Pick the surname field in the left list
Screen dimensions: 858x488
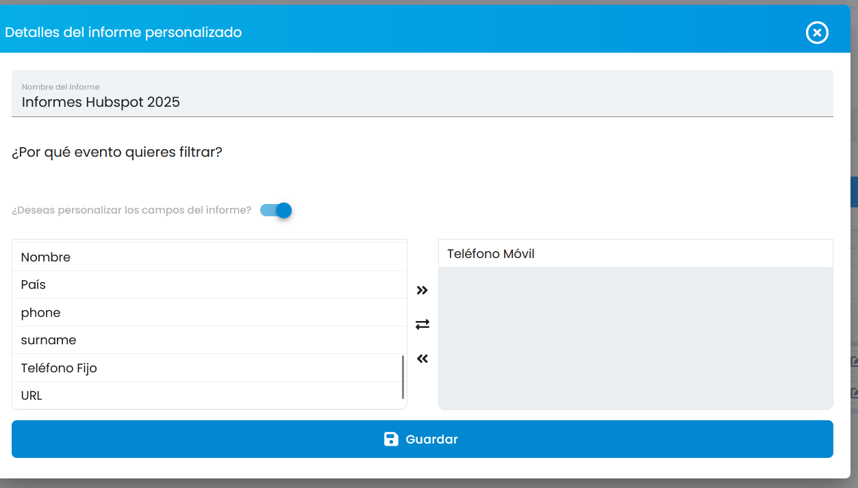click(49, 340)
